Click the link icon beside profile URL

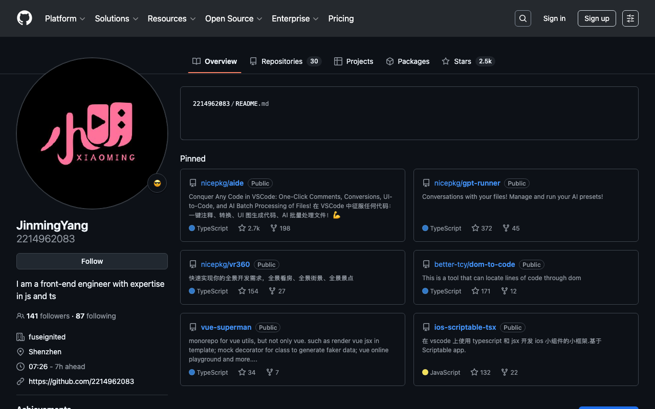pyautogui.click(x=20, y=381)
